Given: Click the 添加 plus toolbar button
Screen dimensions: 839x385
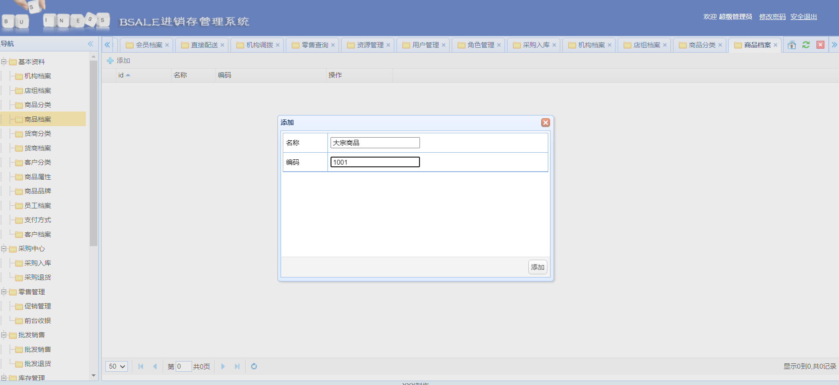Looking at the screenshot, I should point(119,61).
